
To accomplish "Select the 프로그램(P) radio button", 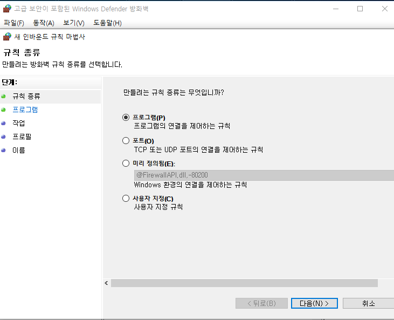I will (x=126, y=118).
